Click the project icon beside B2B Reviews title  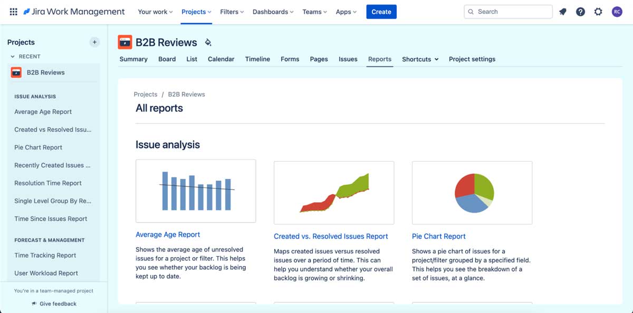[125, 42]
